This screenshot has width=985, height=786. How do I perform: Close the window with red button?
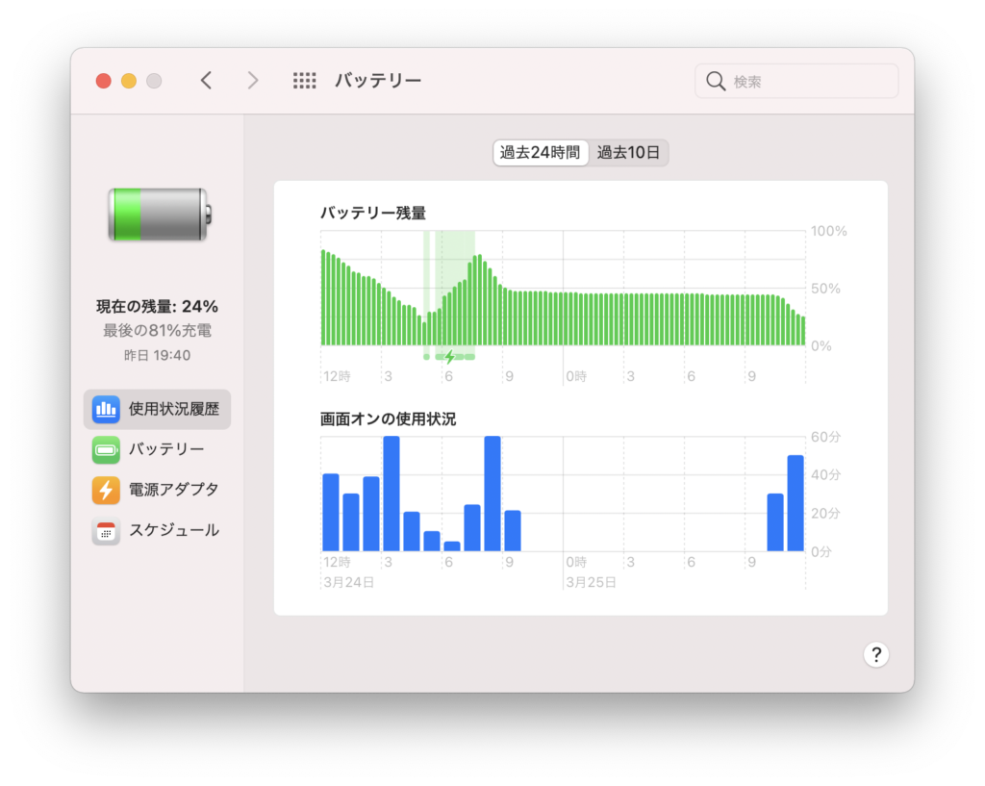click(x=104, y=81)
